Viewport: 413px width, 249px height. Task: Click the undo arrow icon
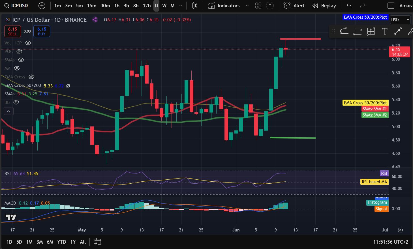(x=349, y=6)
